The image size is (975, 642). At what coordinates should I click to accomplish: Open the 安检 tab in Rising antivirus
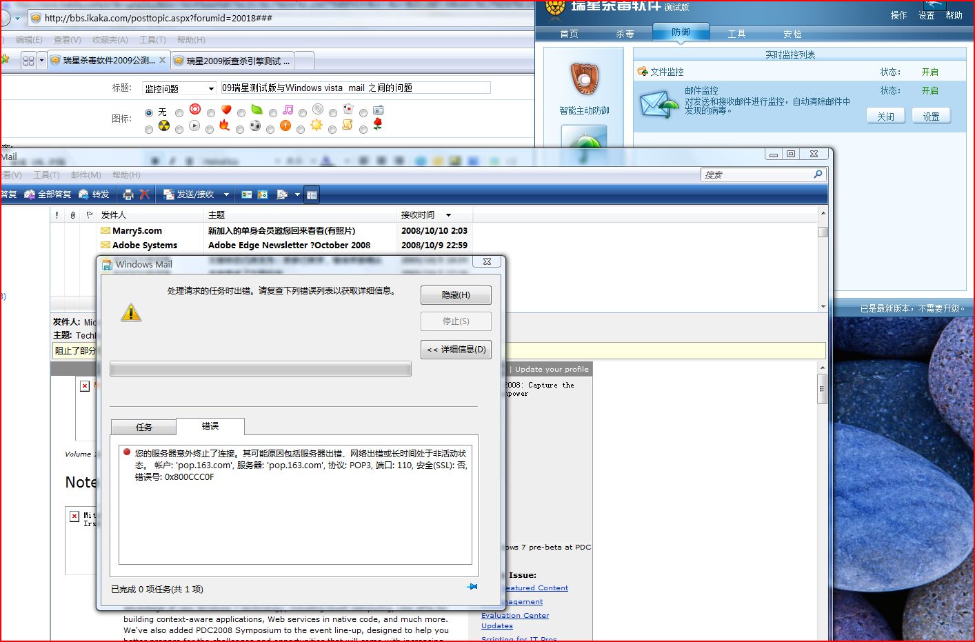(x=792, y=34)
